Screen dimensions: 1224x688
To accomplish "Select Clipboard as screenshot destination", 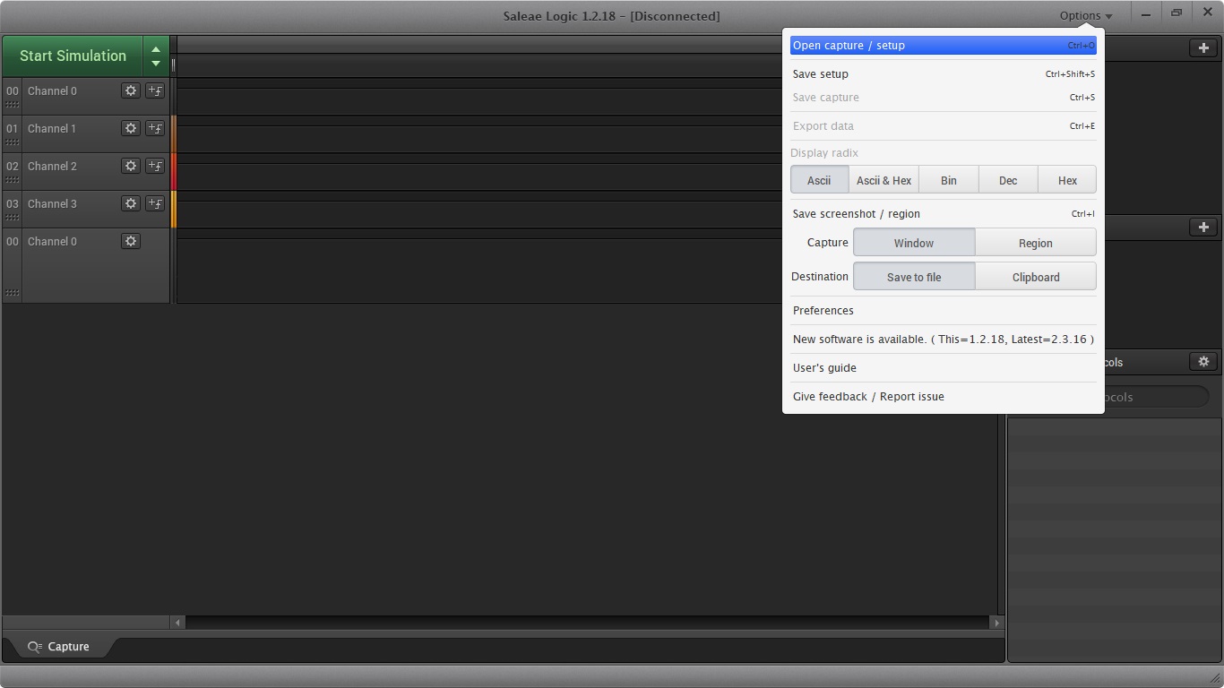I will [1036, 277].
